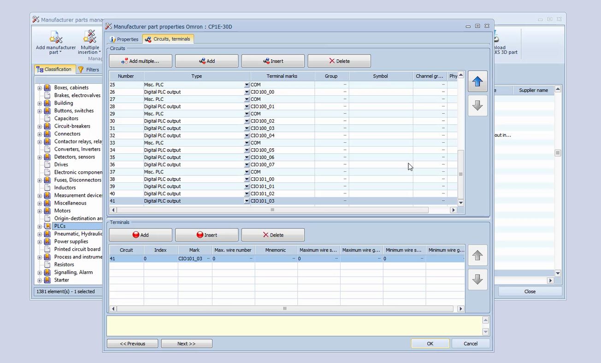Open Type dropdown for circuit 25

247,85
